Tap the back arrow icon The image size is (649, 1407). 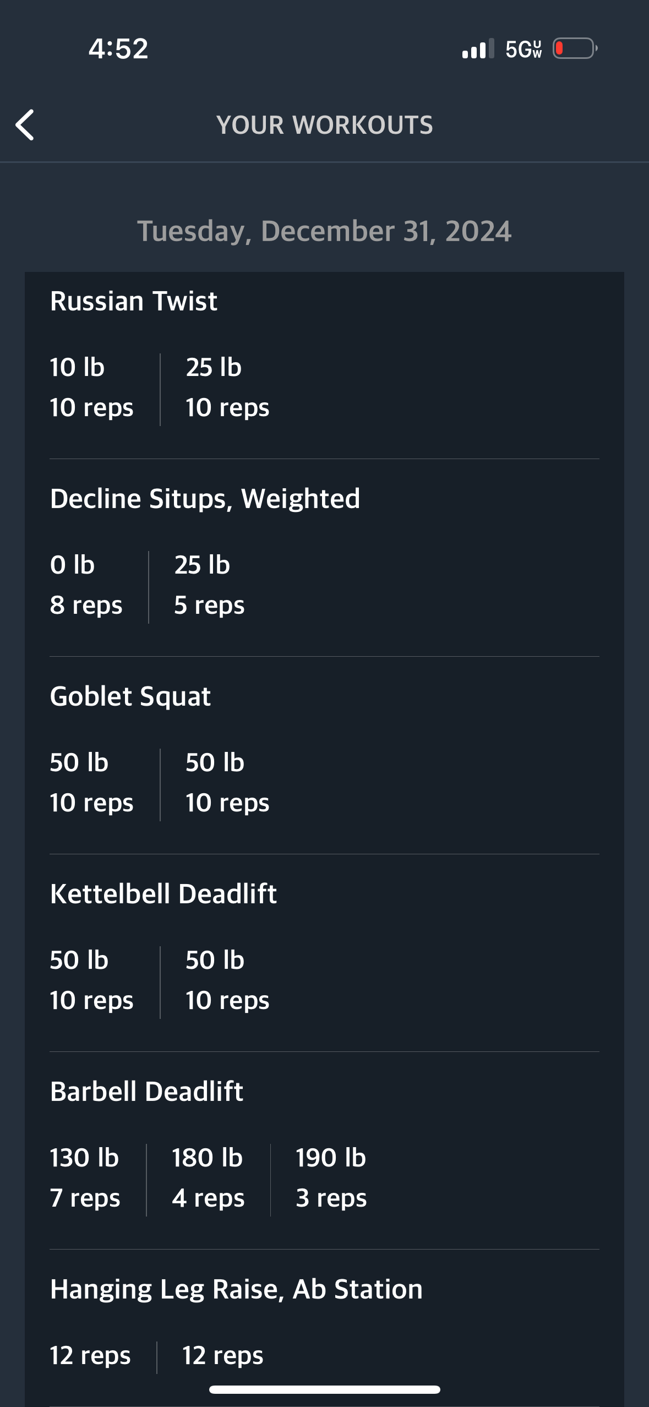pos(25,125)
